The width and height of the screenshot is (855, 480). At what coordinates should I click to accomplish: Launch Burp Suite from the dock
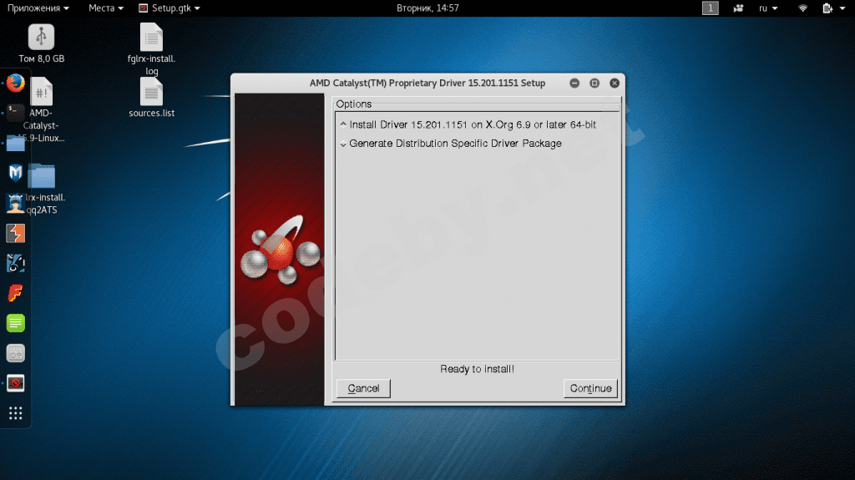pos(15,233)
